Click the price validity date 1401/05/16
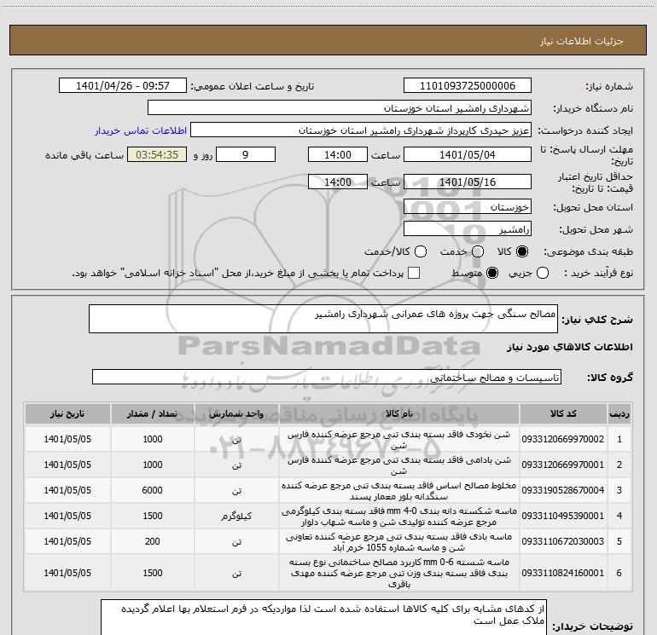 point(468,182)
